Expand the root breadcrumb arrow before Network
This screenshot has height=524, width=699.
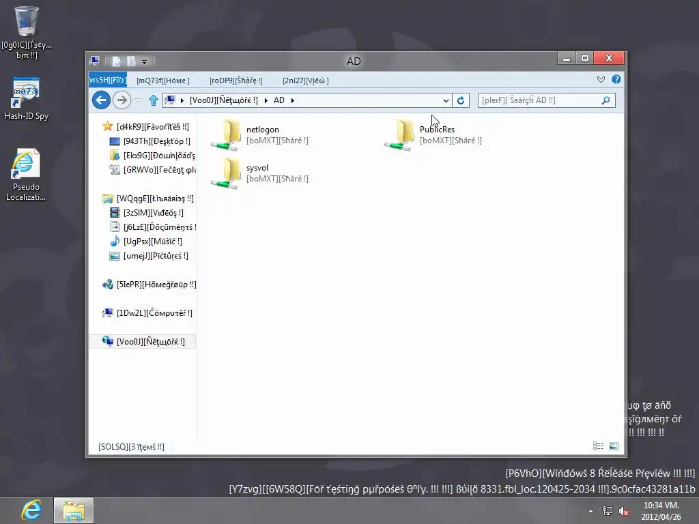coord(182,100)
